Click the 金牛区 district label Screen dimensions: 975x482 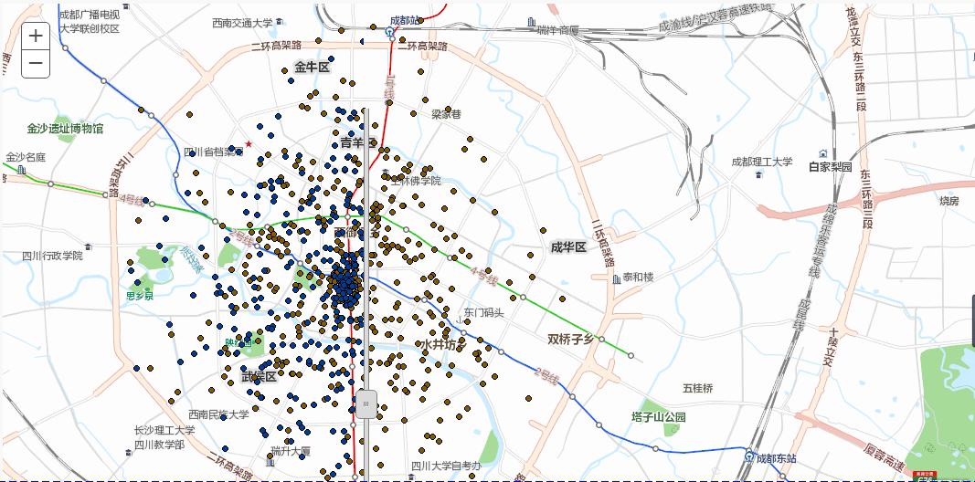[312, 67]
